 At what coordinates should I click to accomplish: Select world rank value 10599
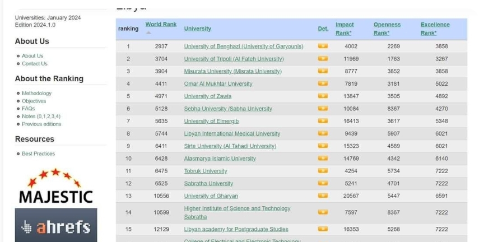[x=161, y=212]
